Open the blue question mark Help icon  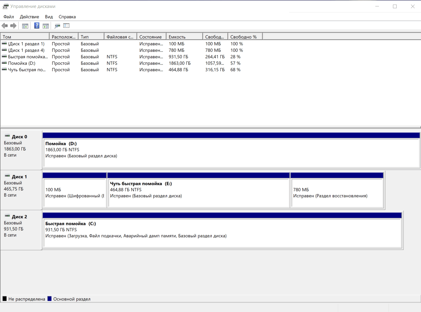37,26
